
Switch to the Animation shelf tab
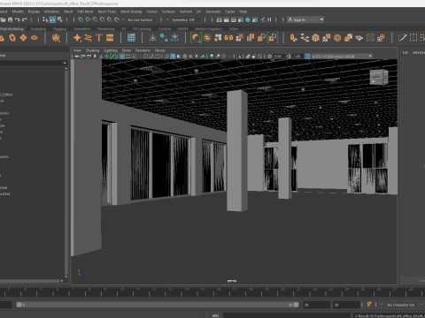(81, 29)
